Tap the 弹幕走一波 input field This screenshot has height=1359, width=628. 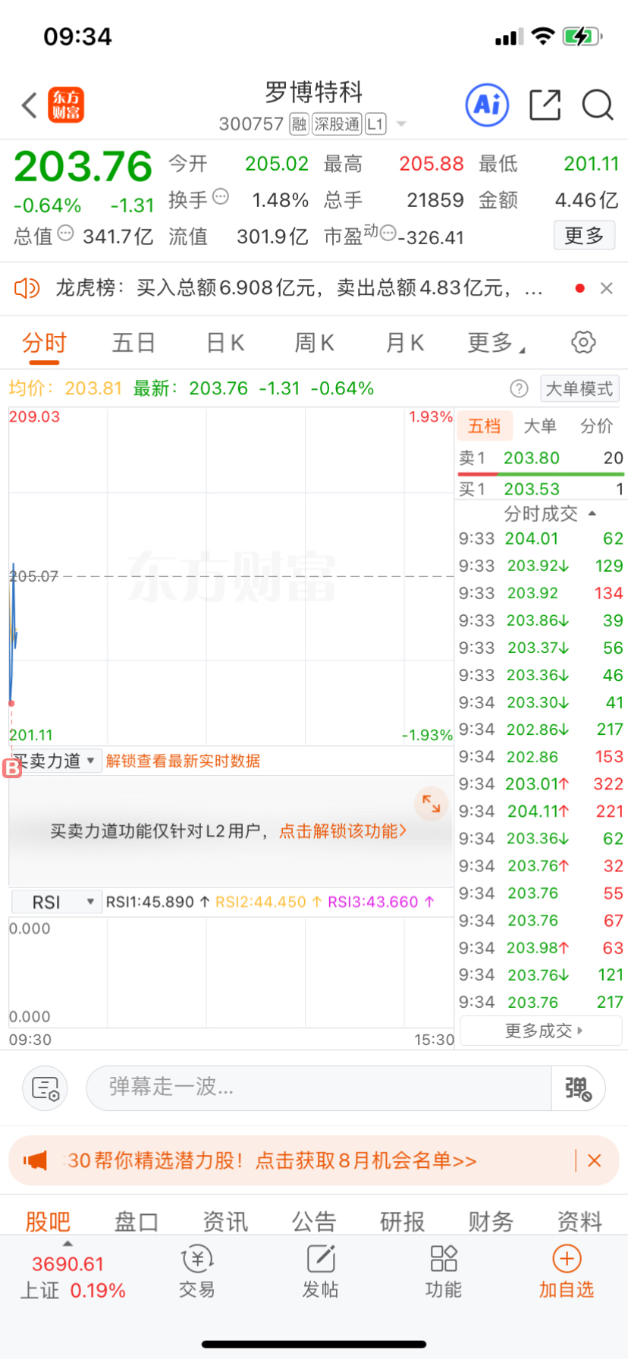(x=319, y=1088)
